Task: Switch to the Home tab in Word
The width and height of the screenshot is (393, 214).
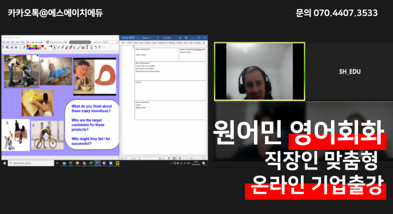Action: point(130,43)
